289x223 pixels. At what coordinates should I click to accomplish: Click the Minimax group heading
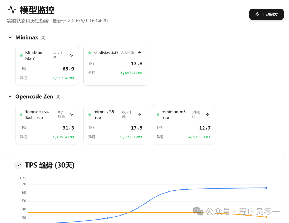tap(27, 38)
